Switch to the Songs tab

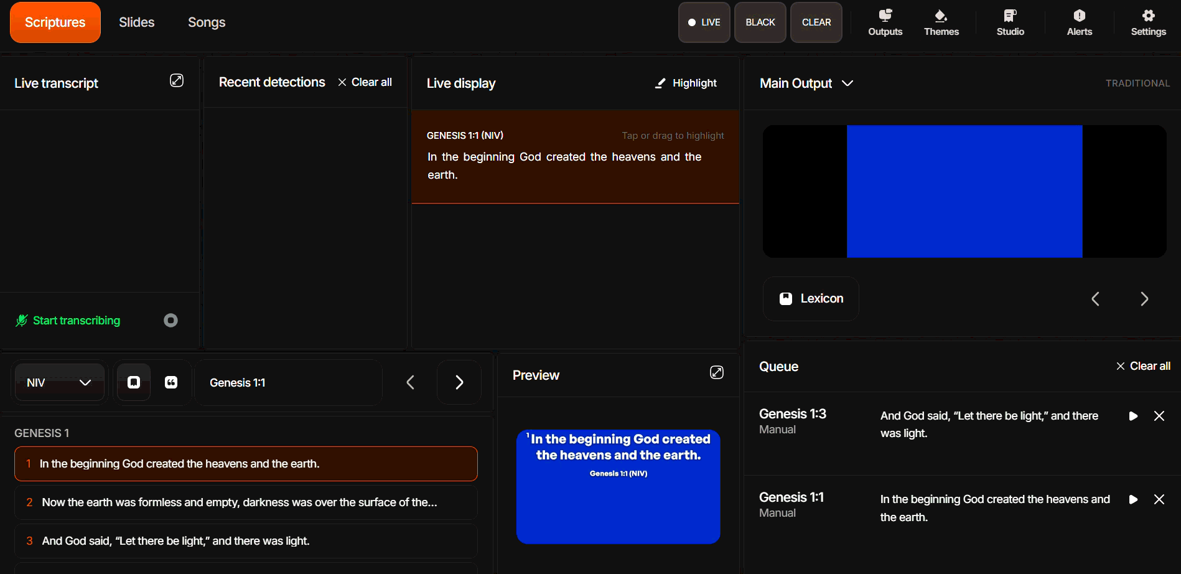(x=207, y=22)
